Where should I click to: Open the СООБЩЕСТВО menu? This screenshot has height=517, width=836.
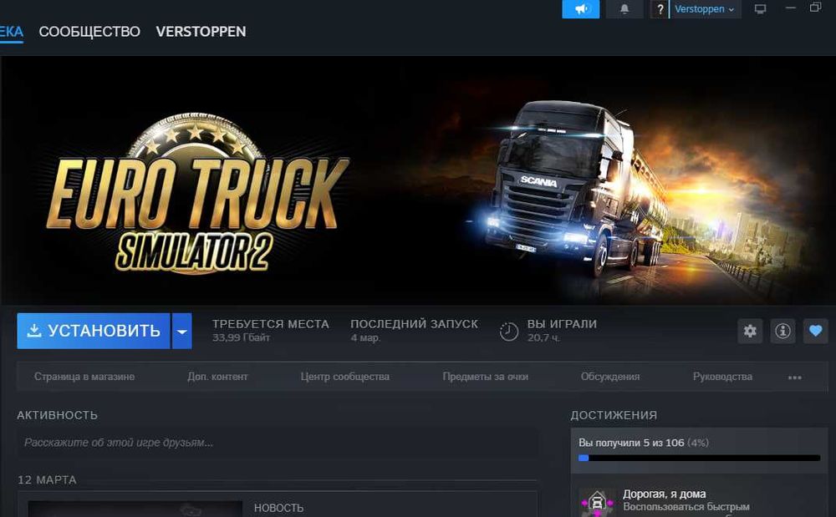pyautogui.click(x=89, y=32)
